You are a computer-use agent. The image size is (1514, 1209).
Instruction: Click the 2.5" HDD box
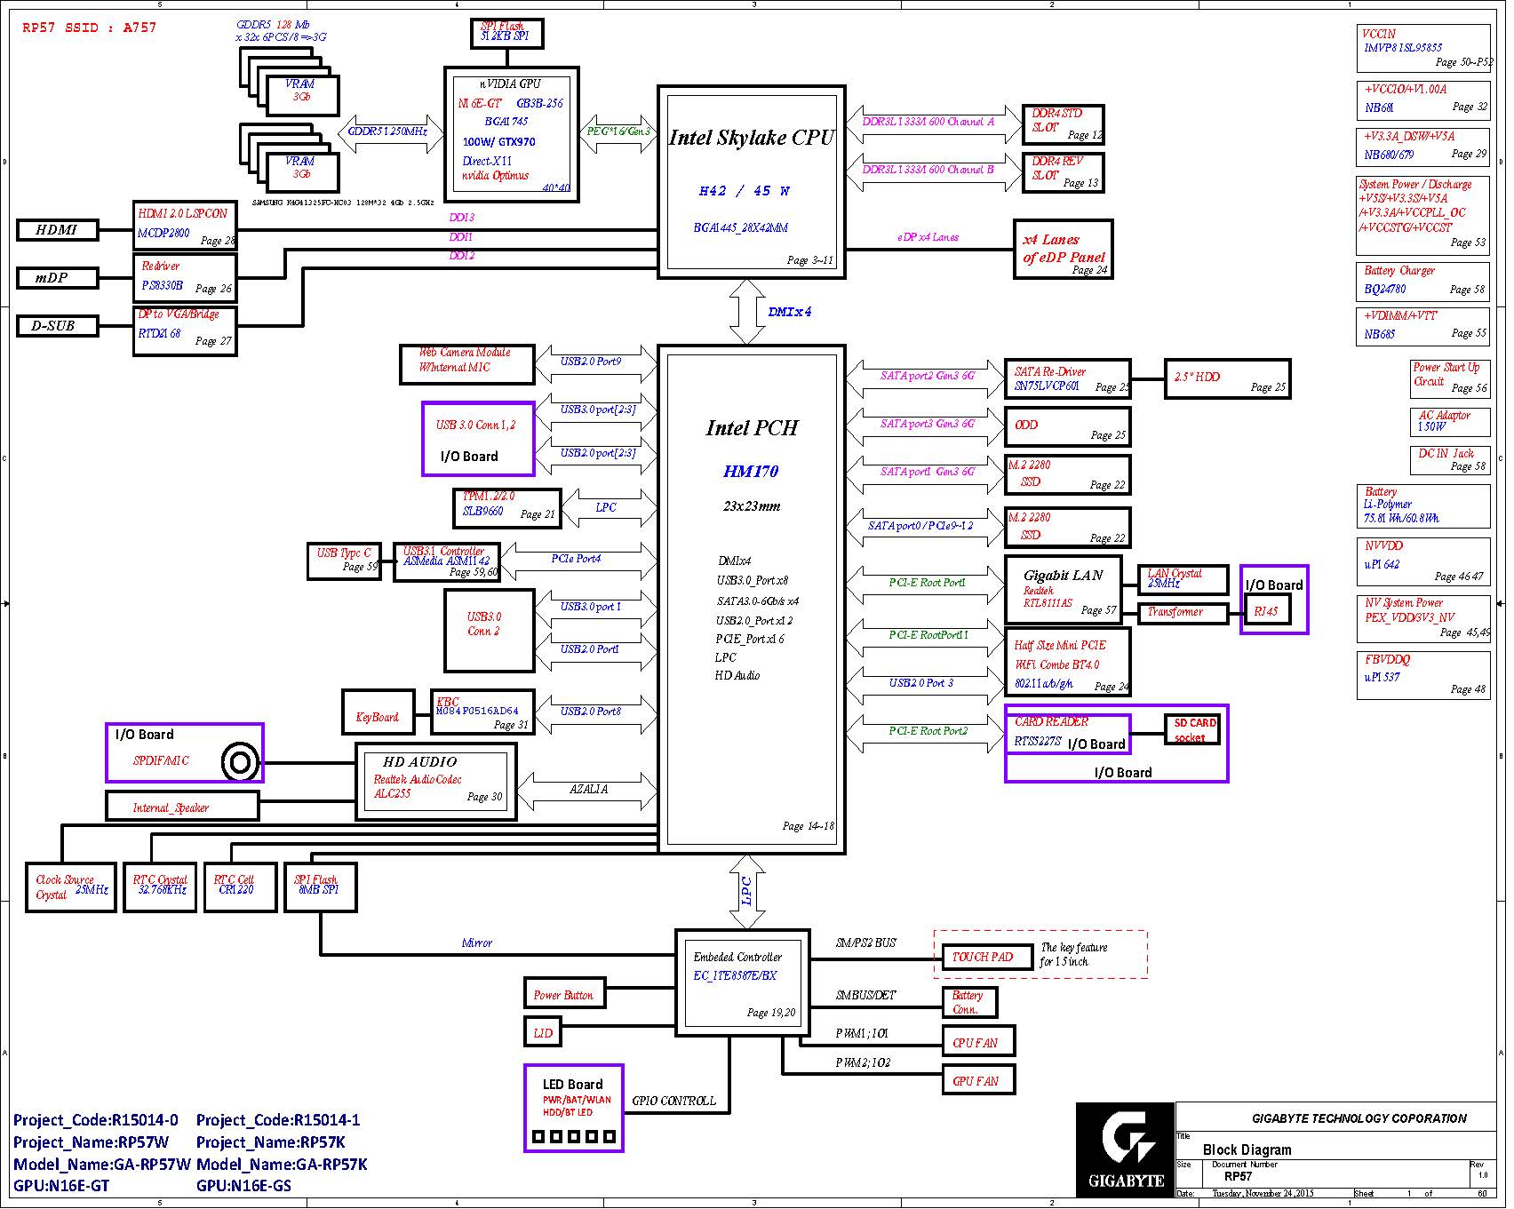pos(1227,379)
